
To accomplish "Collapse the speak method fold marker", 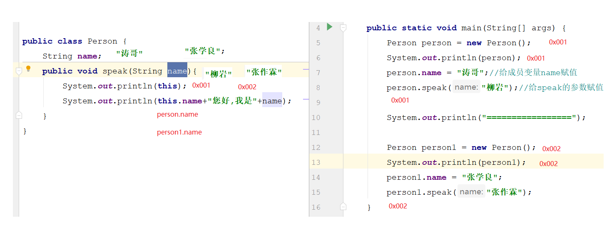I will coord(19,71).
